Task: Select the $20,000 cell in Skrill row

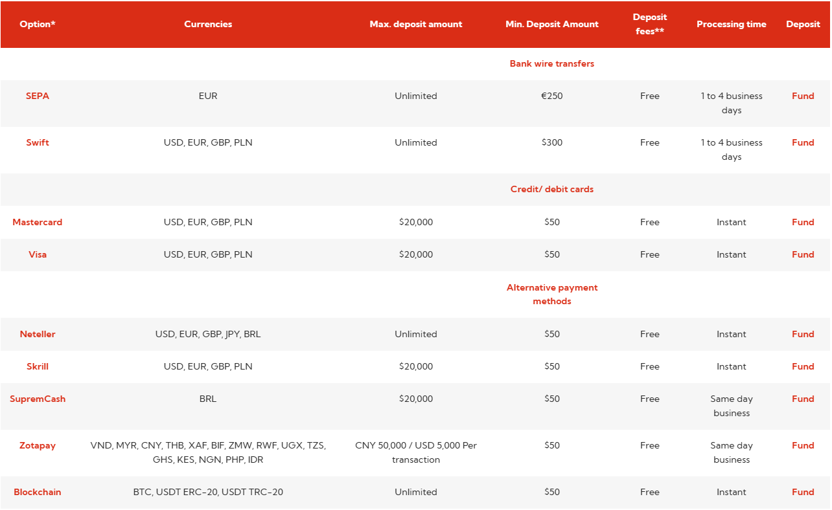Action: point(416,366)
